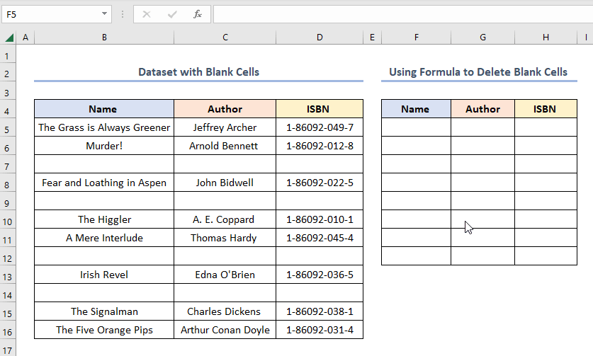Screen dimensions: 593x356
Task: Select row 4 header
Action: tap(9, 109)
